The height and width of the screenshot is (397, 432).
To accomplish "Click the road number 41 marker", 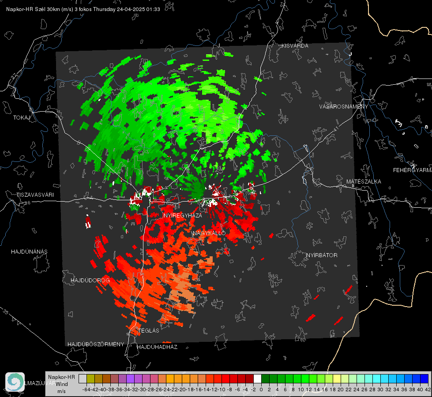I will click(x=336, y=129).
